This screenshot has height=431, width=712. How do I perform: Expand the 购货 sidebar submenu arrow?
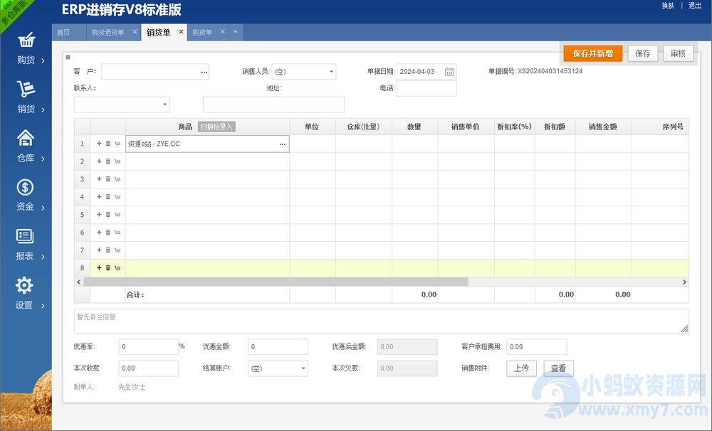[43, 60]
